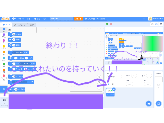Open dropdown in the go to block
164x123 pixels.
(18, 53)
